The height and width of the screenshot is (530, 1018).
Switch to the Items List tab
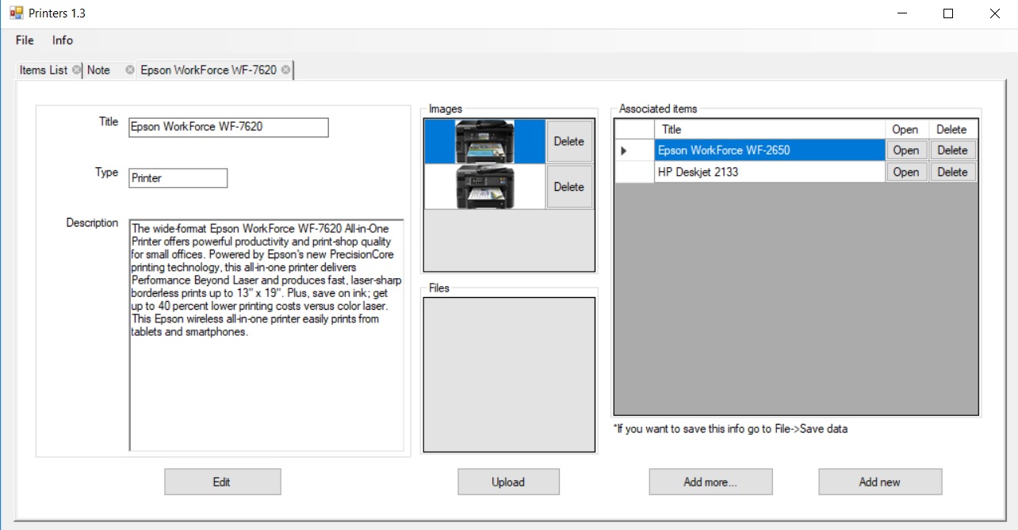coord(44,70)
